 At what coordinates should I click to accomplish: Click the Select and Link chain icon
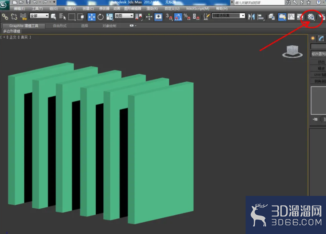tap(5, 16)
